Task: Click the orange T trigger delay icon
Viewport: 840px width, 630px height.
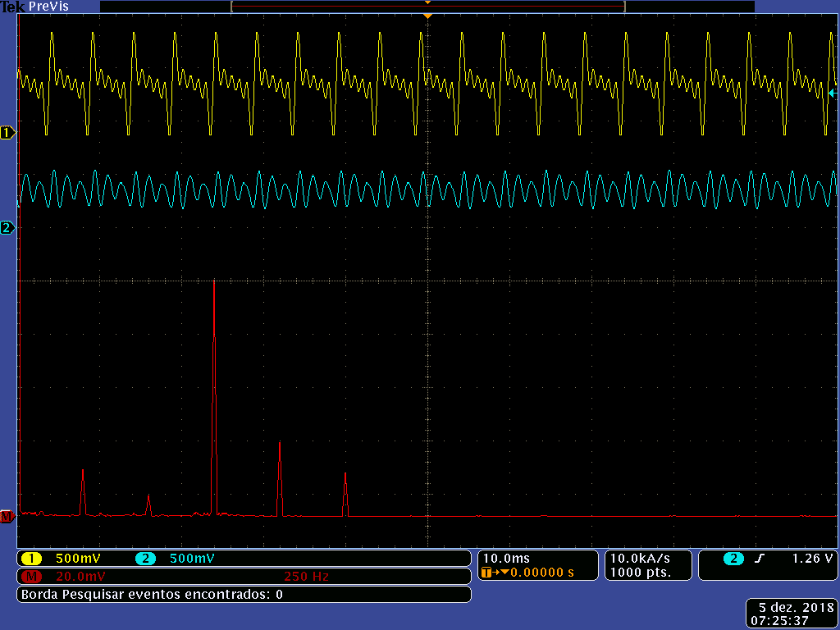Action: click(488, 573)
